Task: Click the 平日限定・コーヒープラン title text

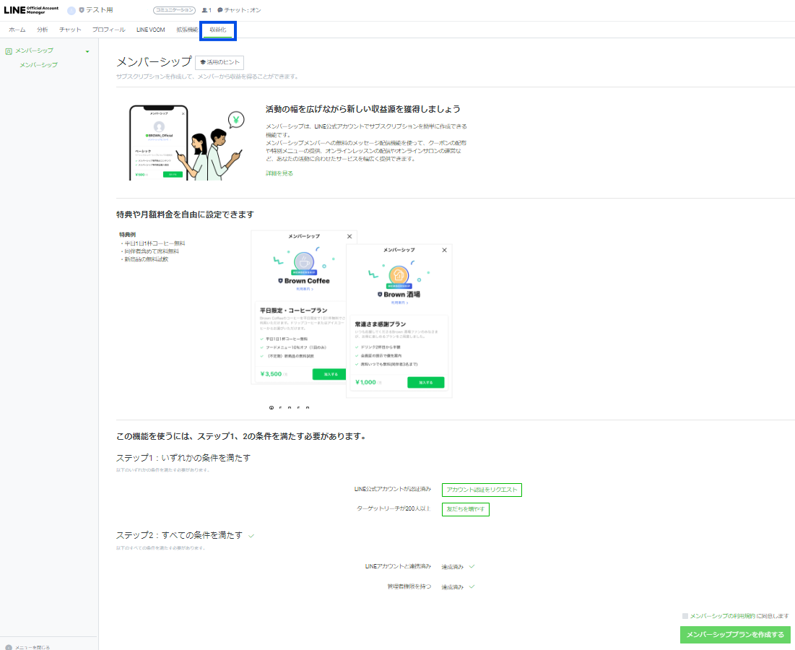Action: pos(294,311)
